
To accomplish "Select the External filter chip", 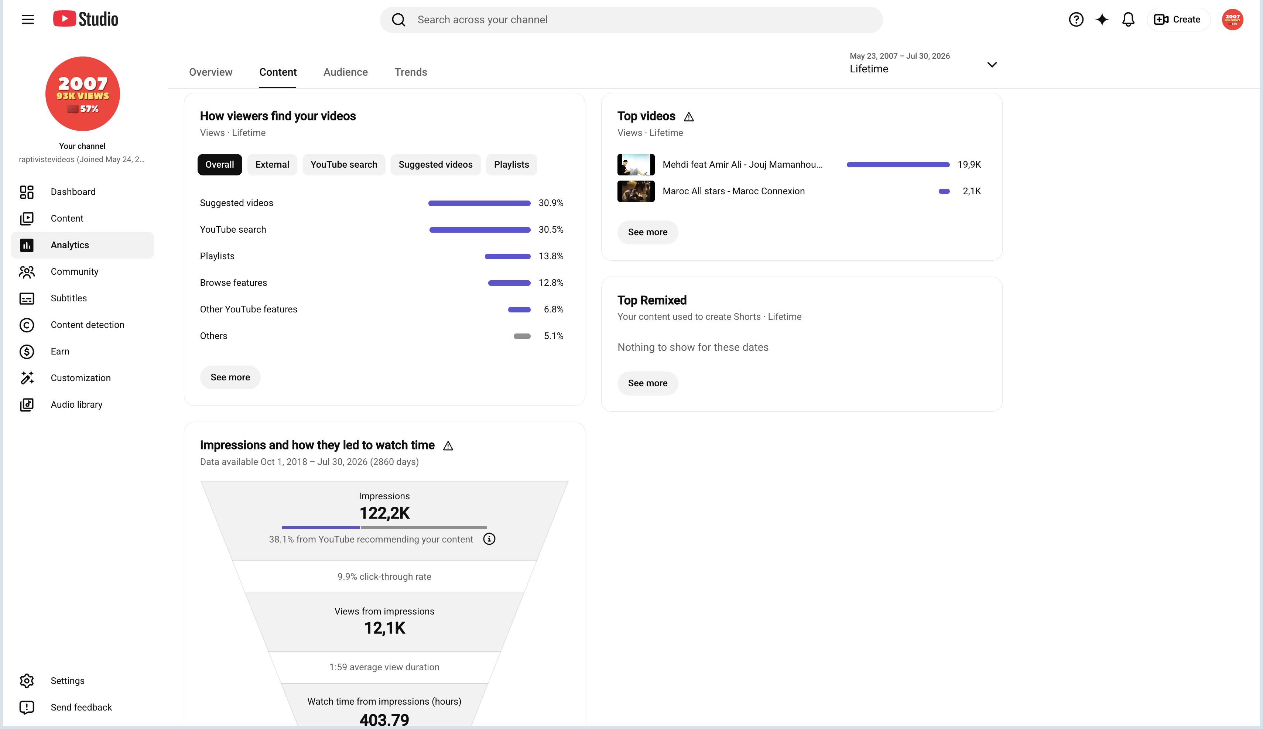I will click(x=272, y=165).
